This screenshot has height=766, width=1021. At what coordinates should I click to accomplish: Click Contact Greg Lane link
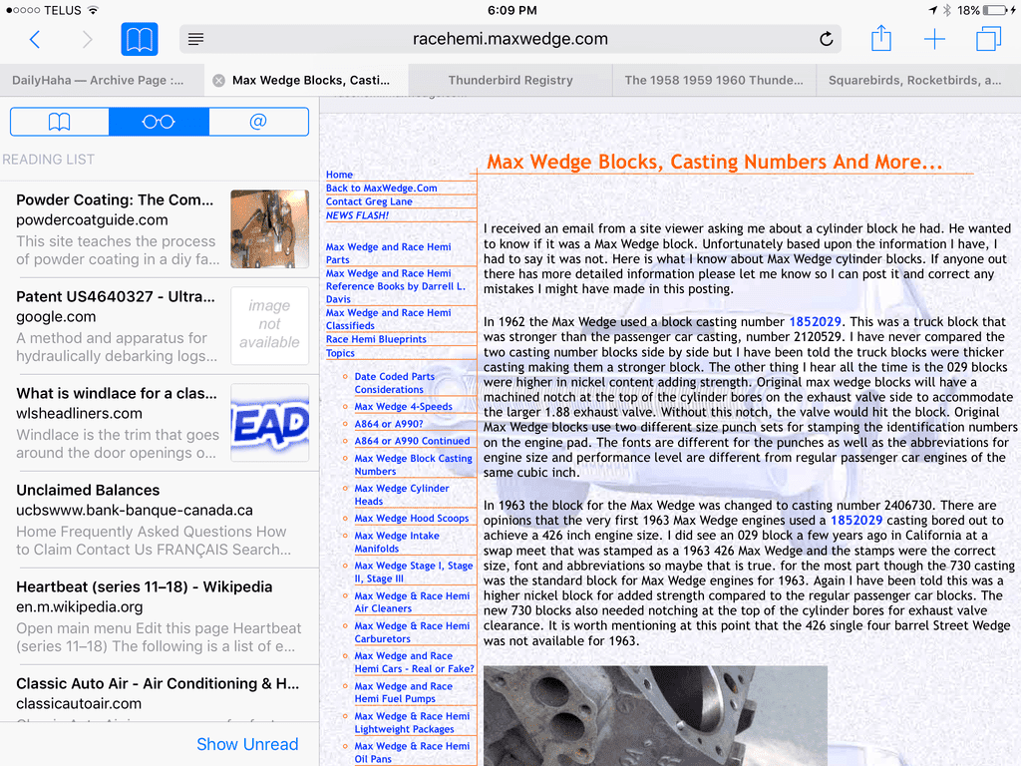tap(369, 201)
